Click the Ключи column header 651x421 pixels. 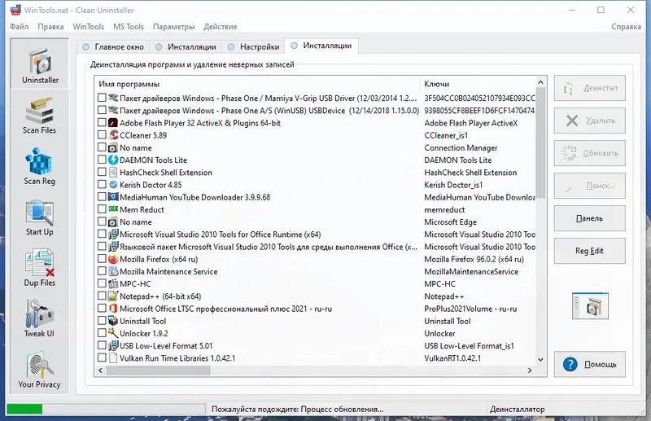coord(478,84)
